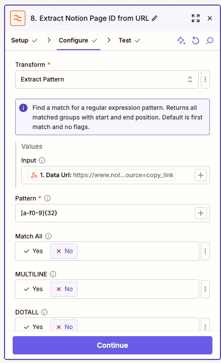Image resolution: width=221 pixels, height=363 pixels.
Task: Set Match All to Yes
Action: (33, 251)
